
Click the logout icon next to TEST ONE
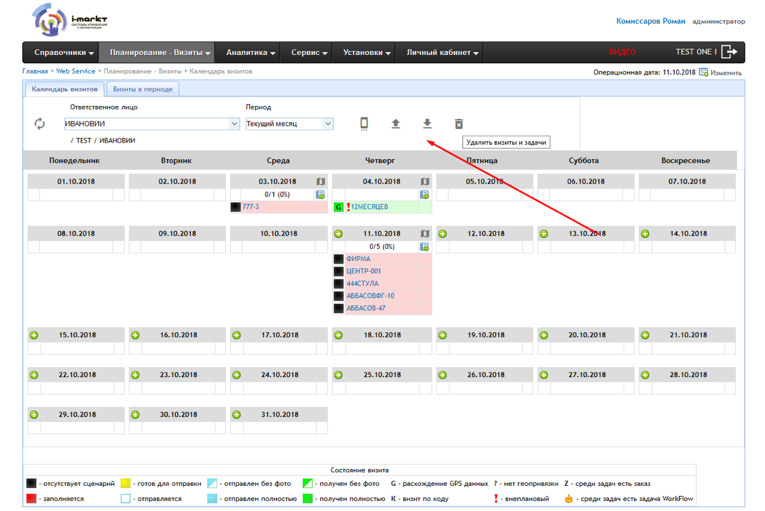[x=730, y=52]
